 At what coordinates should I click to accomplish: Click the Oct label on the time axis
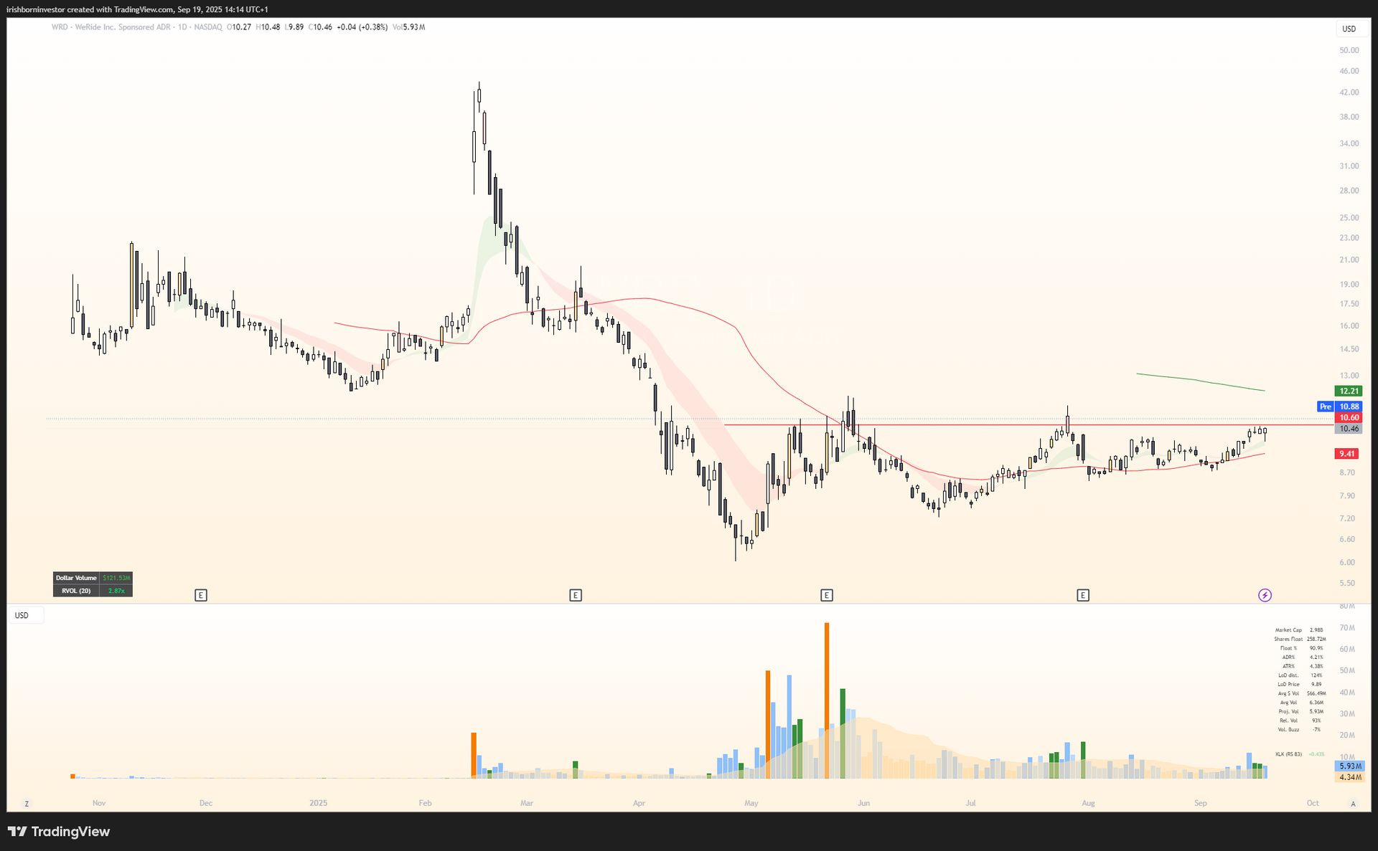1313,803
